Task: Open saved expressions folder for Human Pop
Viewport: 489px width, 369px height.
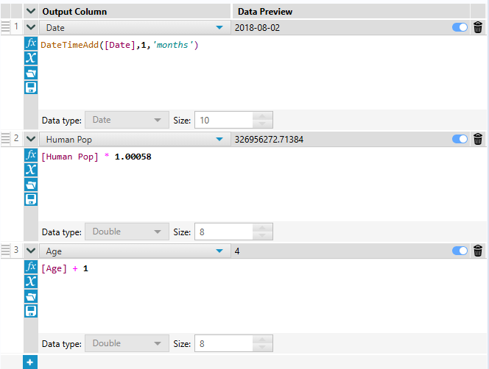Action: pos(31,184)
